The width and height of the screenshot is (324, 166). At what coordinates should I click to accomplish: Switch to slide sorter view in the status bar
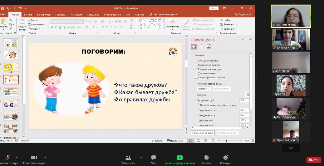pyautogui.click(x=198, y=140)
